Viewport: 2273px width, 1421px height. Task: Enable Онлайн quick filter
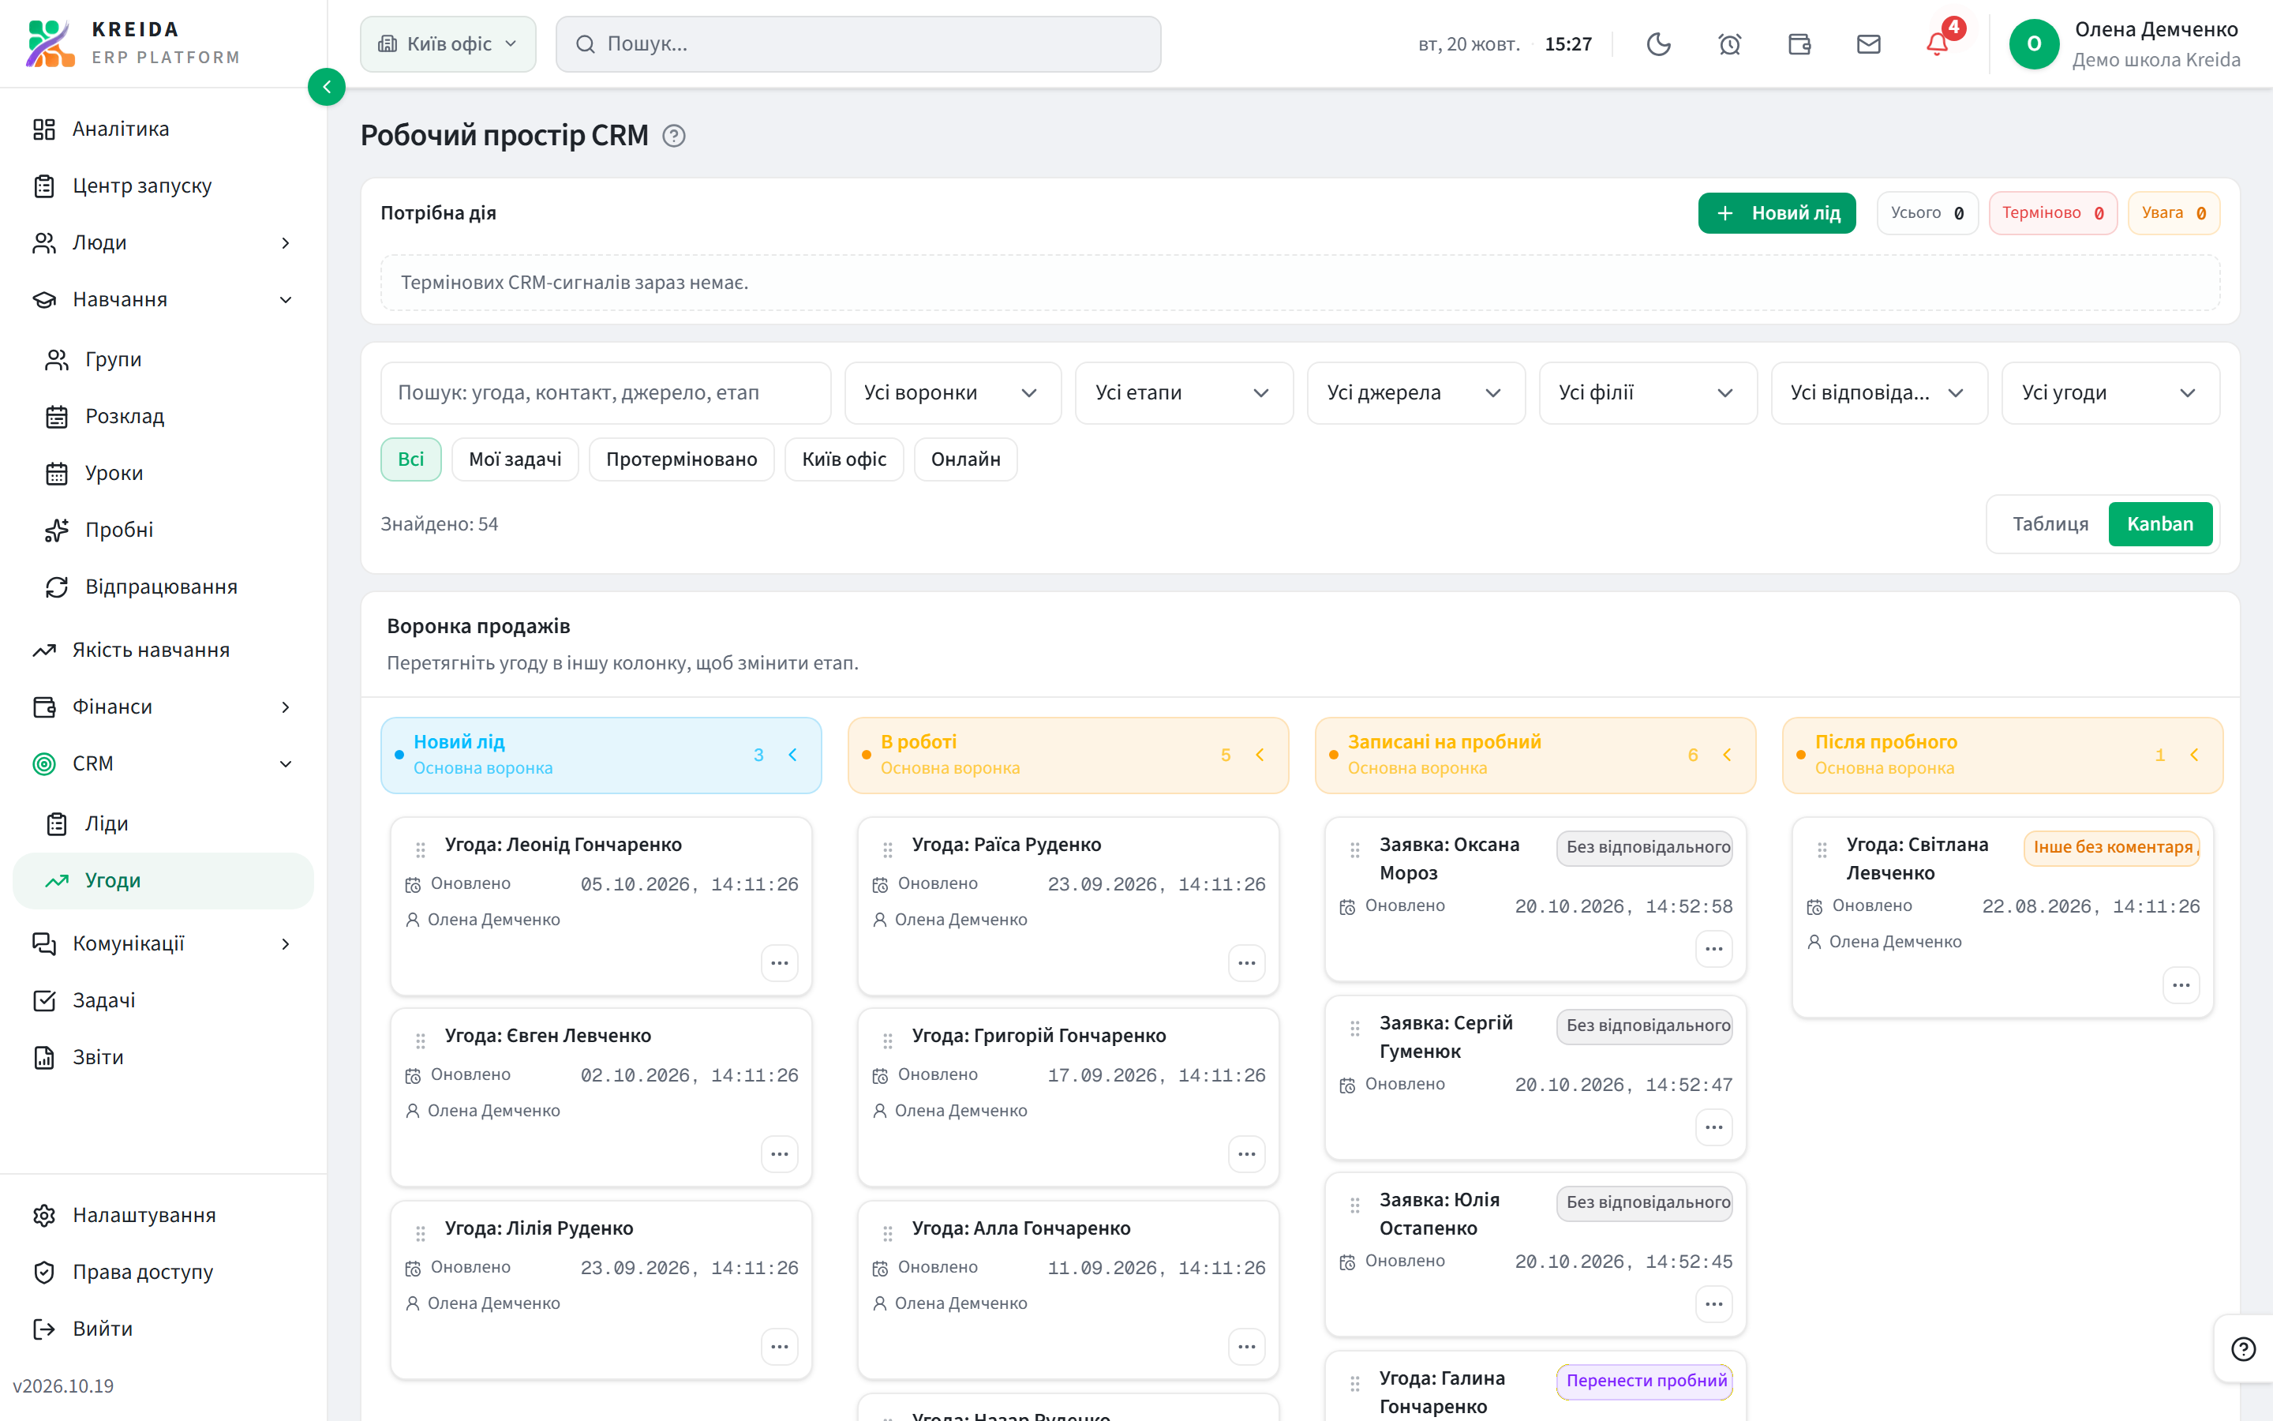coord(964,459)
